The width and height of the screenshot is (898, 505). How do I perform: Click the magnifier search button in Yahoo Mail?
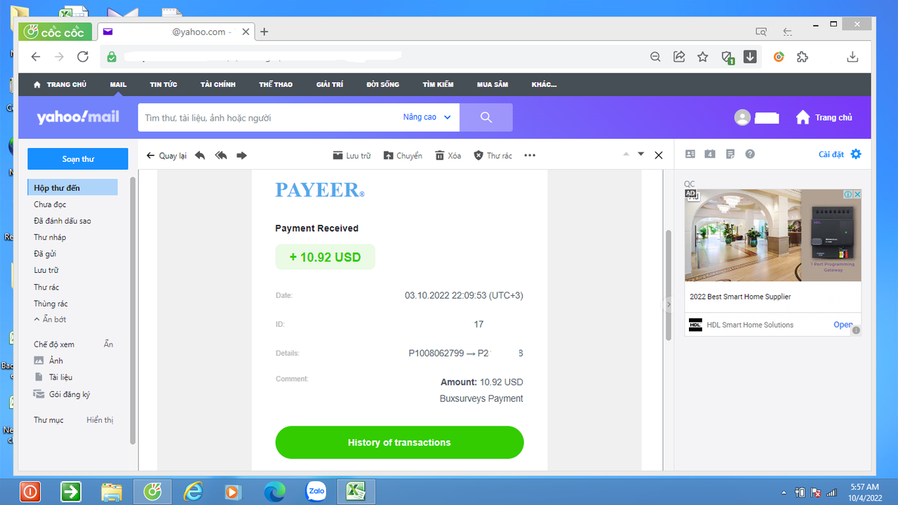pos(486,117)
